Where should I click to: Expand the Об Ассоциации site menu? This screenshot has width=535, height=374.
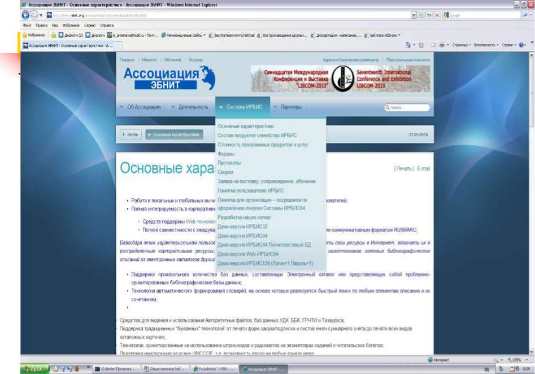[140, 107]
